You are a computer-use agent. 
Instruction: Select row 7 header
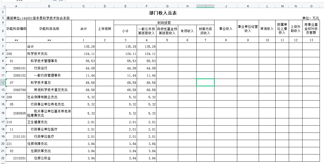3,46
